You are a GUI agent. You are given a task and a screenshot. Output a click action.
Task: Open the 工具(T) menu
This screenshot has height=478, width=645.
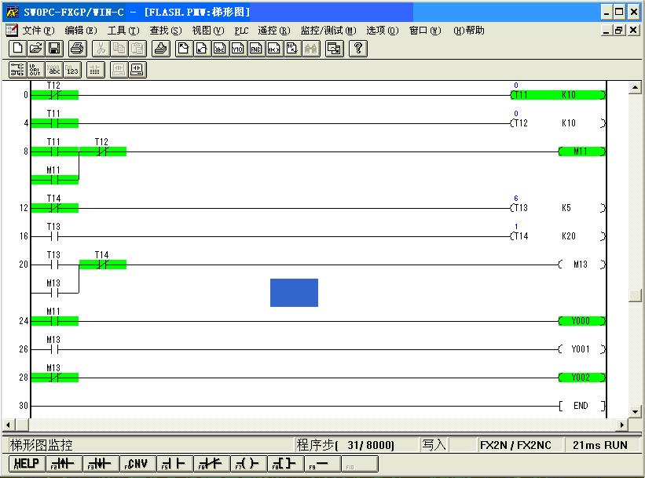point(123,31)
